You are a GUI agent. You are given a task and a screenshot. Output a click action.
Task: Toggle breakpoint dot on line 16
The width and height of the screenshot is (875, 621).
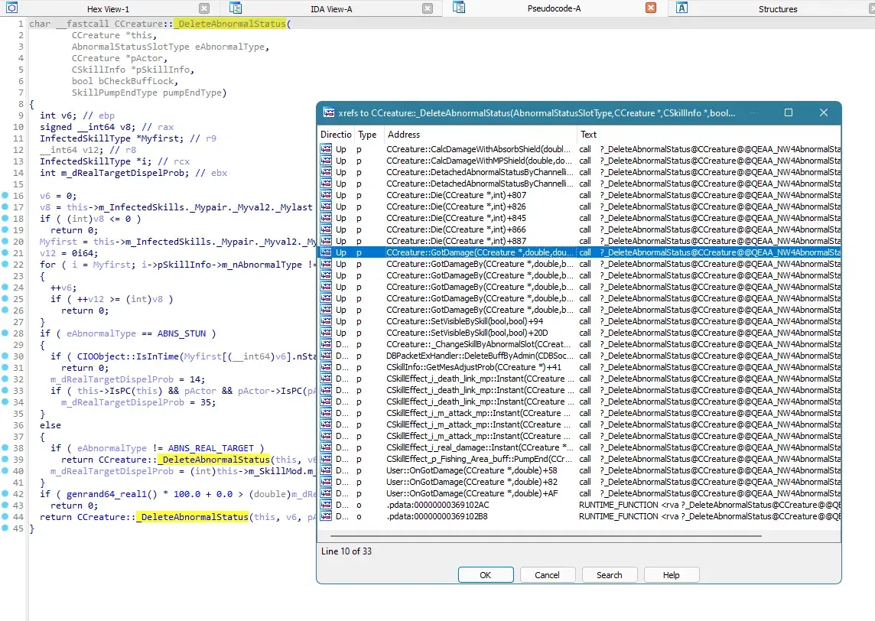click(x=5, y=195)
